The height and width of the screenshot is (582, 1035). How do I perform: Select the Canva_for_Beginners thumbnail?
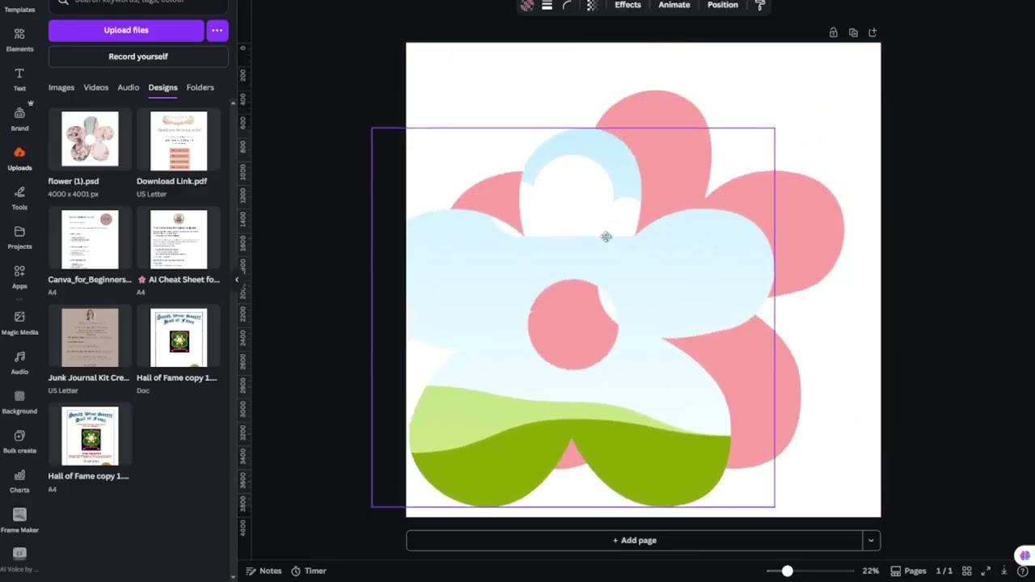tap(90, 238)
